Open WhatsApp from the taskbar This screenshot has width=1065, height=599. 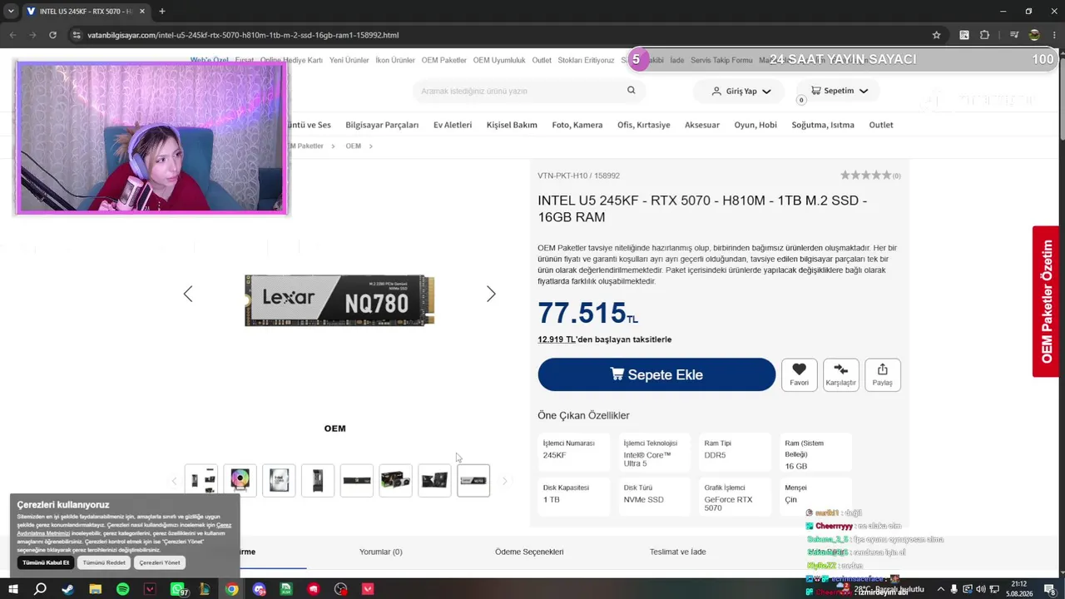point(177,589)
